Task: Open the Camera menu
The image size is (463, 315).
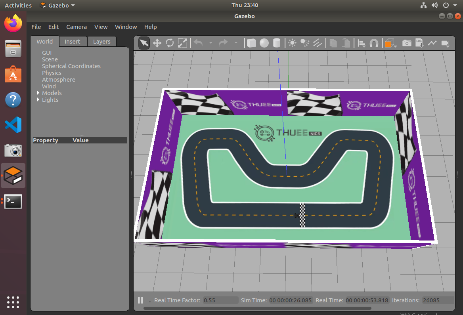Action: (x=77, y=27)
